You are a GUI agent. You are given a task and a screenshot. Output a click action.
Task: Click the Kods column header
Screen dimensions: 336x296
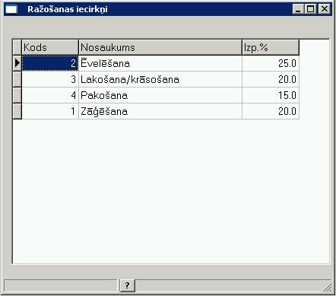[50, 47]
